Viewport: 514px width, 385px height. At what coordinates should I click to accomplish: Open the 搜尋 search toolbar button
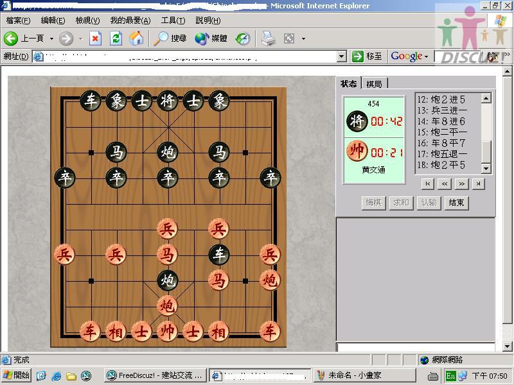170,38
